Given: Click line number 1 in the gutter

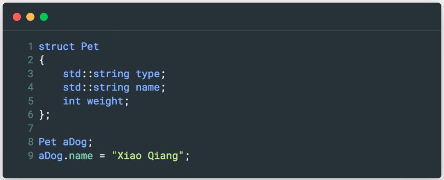Looking at the screenshot, I should coord(30,46).
